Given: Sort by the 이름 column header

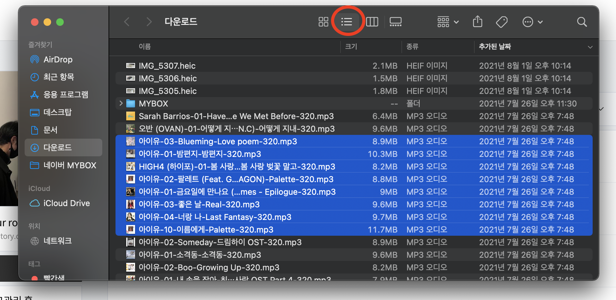Looking at the screenshot, I should point(145,47).
